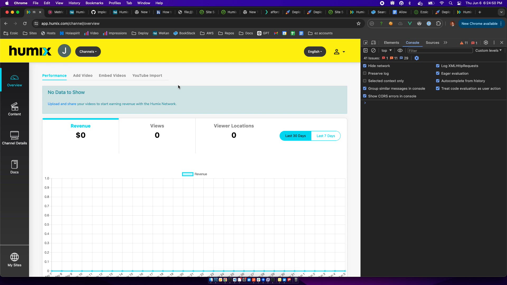This screenshot has height=285, width=507.
Task: Switch to the YouTube Import tab
Action: (147, 75)
